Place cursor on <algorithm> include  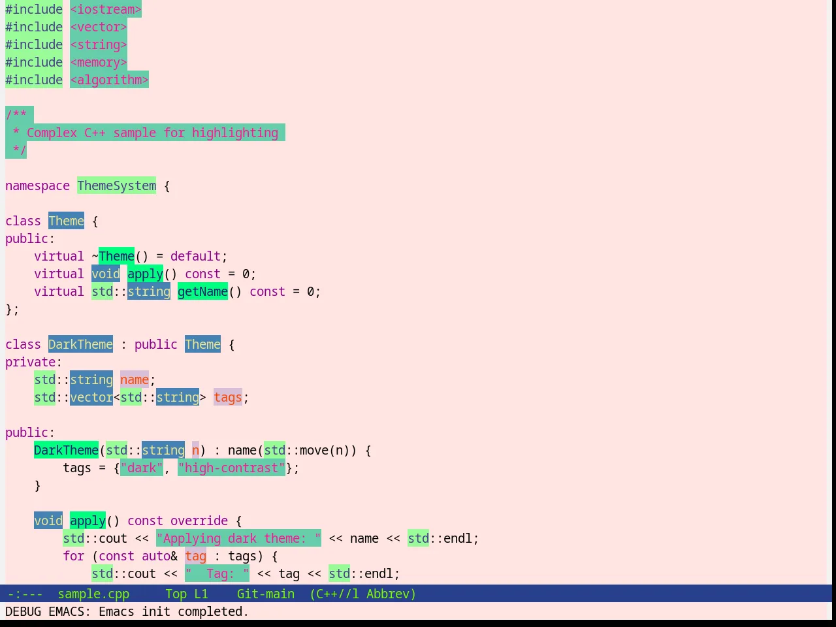point(109,80)
